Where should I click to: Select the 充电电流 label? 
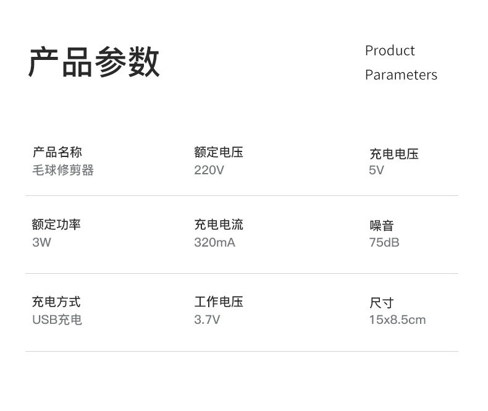point(219,225)
